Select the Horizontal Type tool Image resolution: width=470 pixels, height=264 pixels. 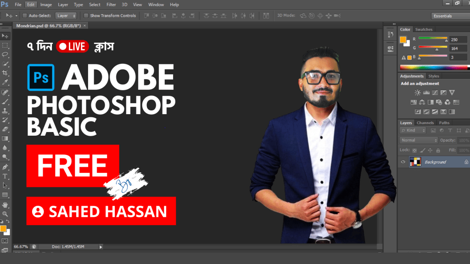click(x=5, y=176)
